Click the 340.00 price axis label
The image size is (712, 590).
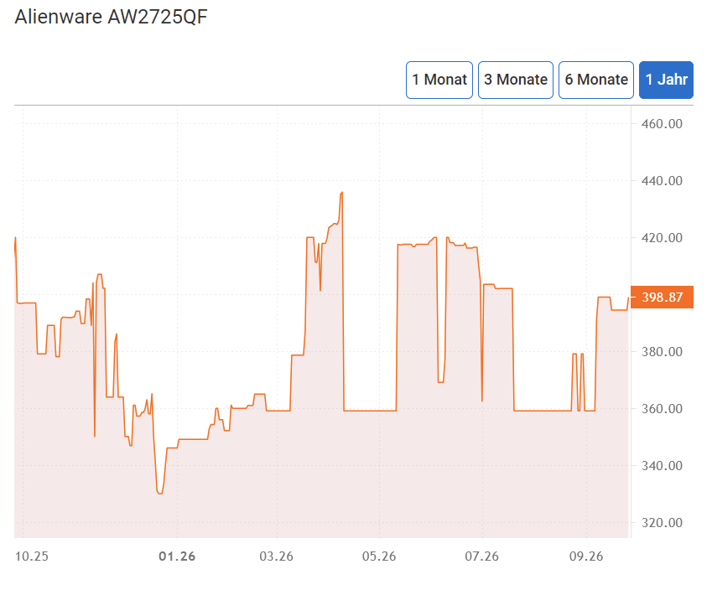pyautogui.click(x=662, y=466)
